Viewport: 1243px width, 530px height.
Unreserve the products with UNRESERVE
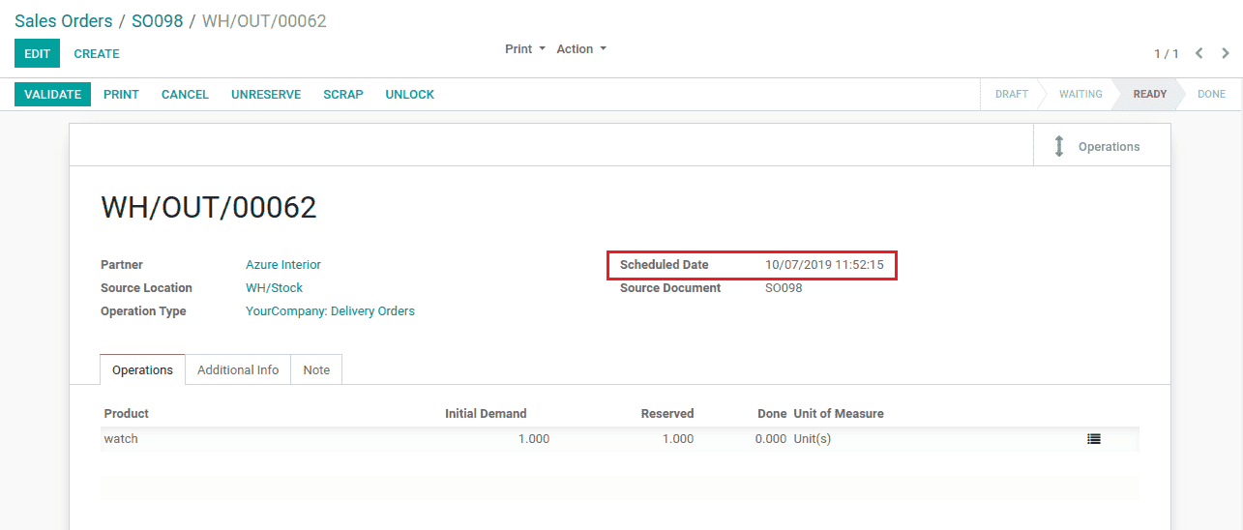coord(266,95)
